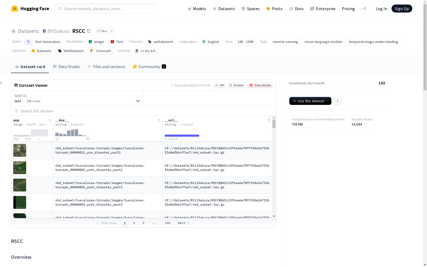
Task: Click the search magnifier icon in dataset search
Action: click(17, 111)
